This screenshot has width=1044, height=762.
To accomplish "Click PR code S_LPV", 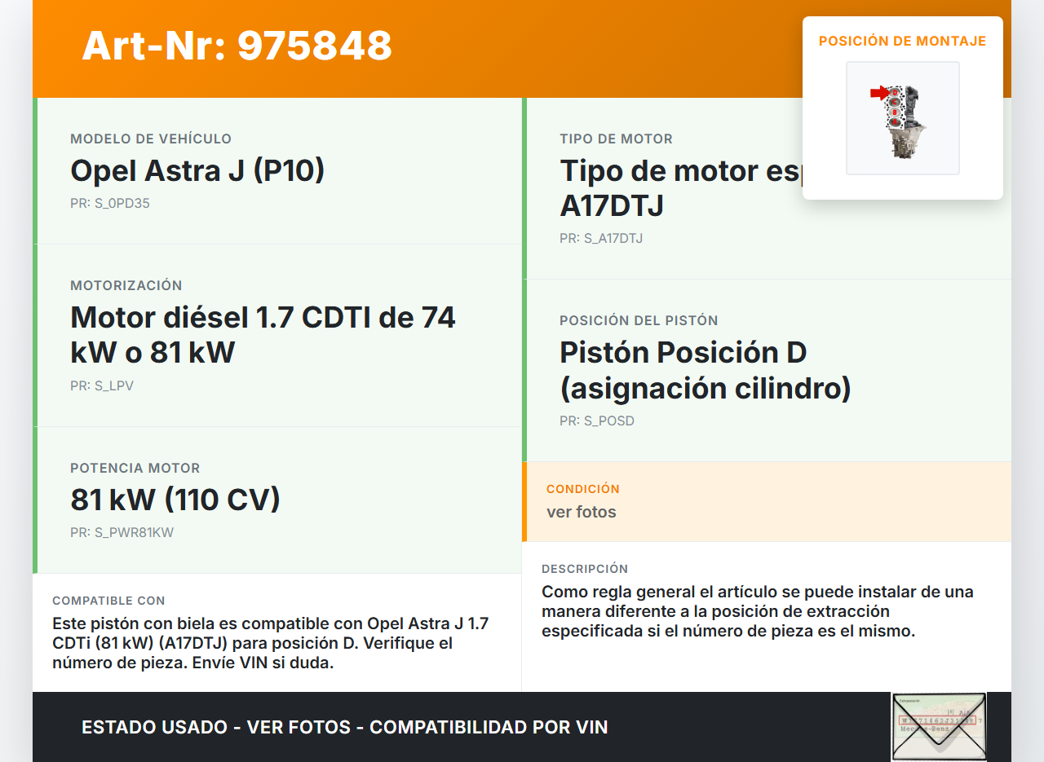I will tap(102, 386).
